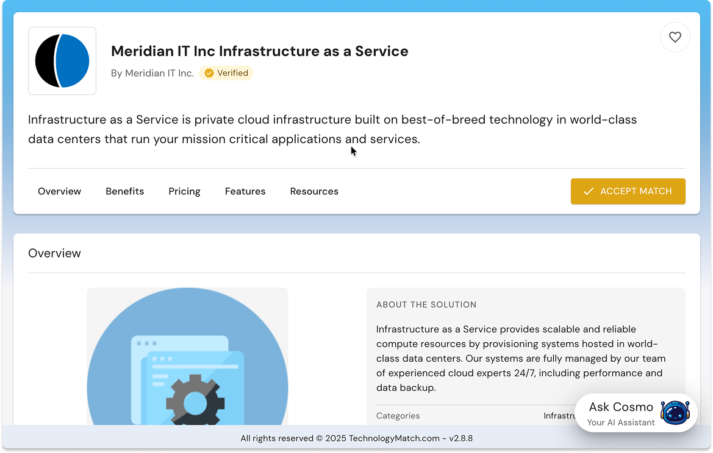Click the ABOUT THE SOLUTION label
This screenshot has width=713, height=453.
point(426,304)
